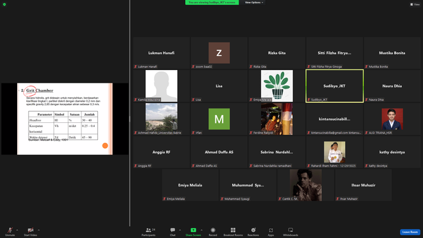Select Ahmad Daffa AS's video tile
The height and width of the screenshot is (238, 423).
219,152
